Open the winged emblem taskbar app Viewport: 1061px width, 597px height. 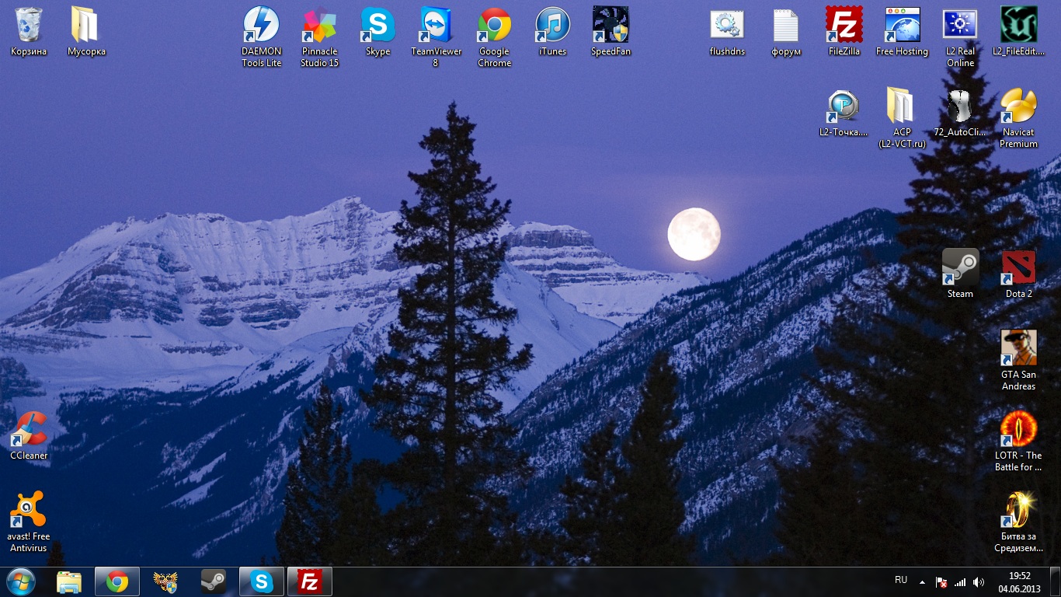coord(165,581)
